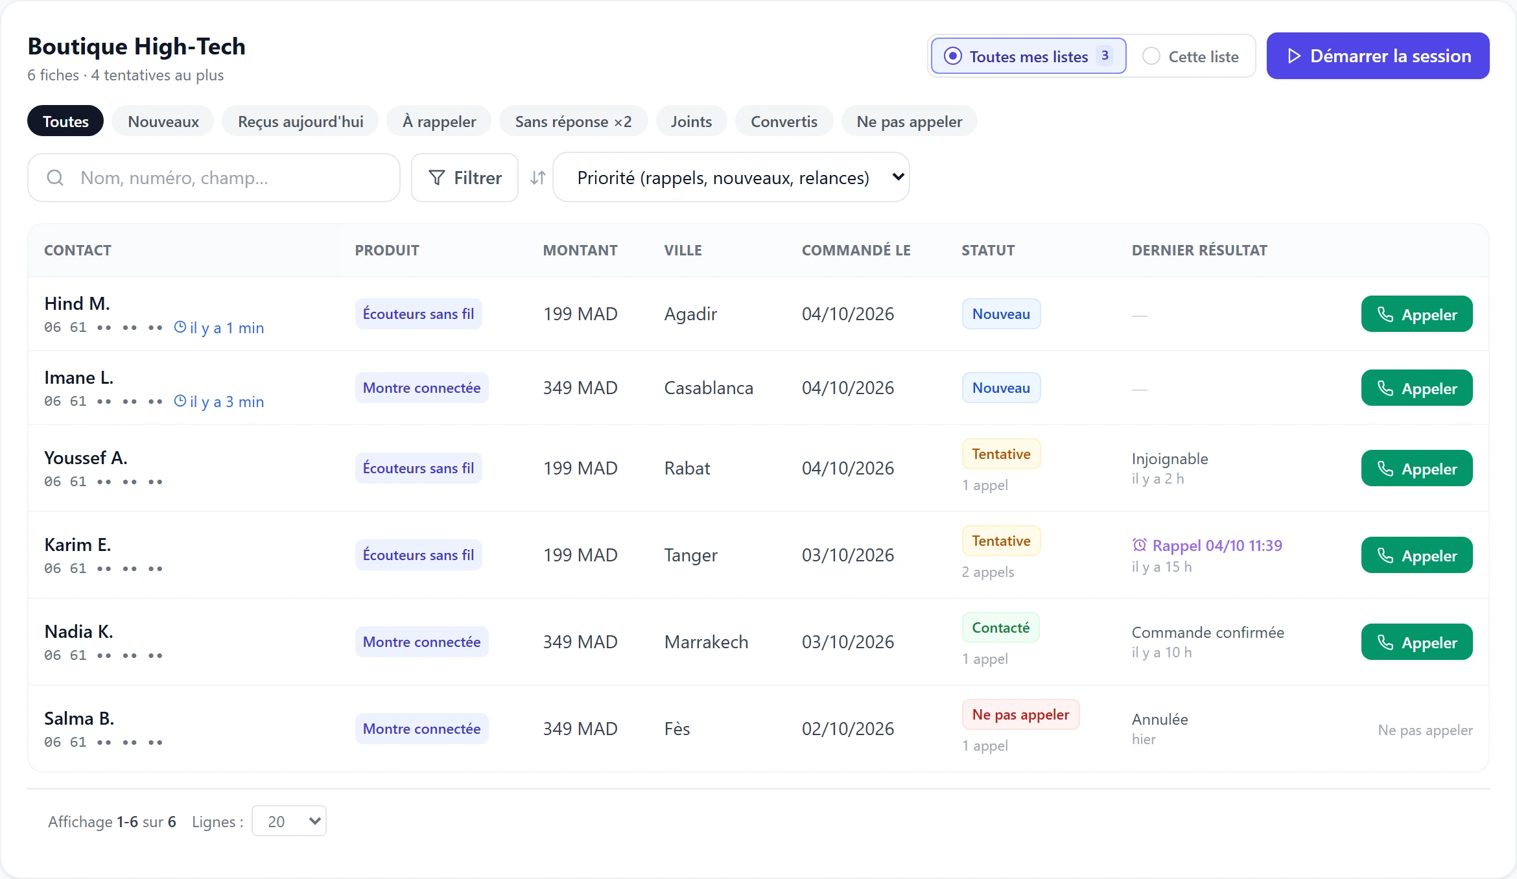Viewport: 1517px width, 879px height.
Task: View the Convertis filter tab
Action: 784,121
